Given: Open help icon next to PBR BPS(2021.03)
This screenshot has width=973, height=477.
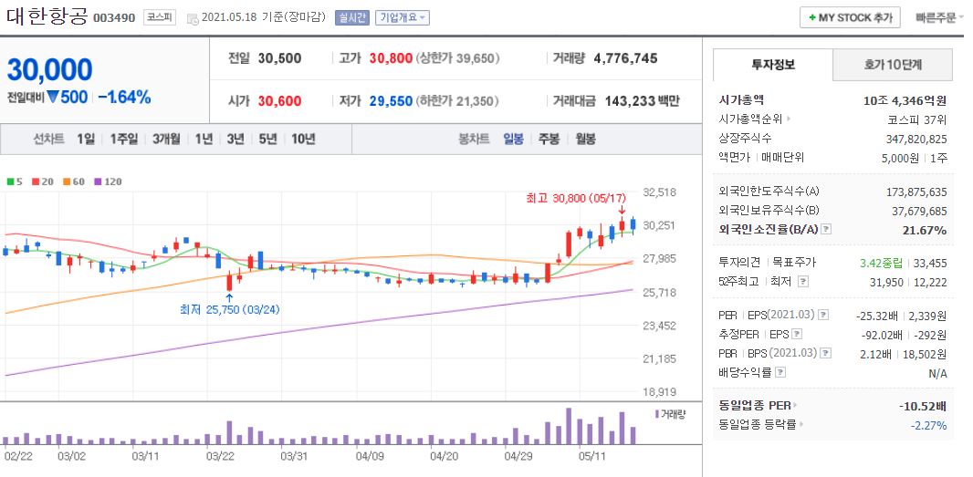Looking at the screenshot, I should point(825,354).
